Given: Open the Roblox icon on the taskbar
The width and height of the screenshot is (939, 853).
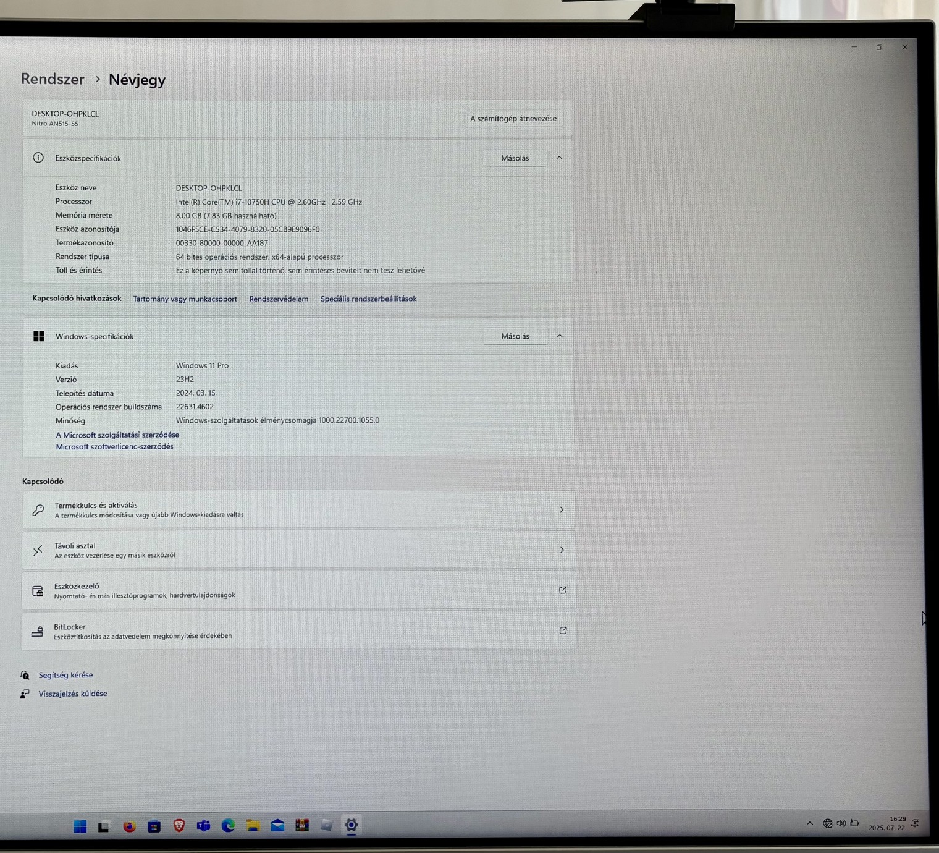Looking at the screenshot, I should [x=327, y=825].
